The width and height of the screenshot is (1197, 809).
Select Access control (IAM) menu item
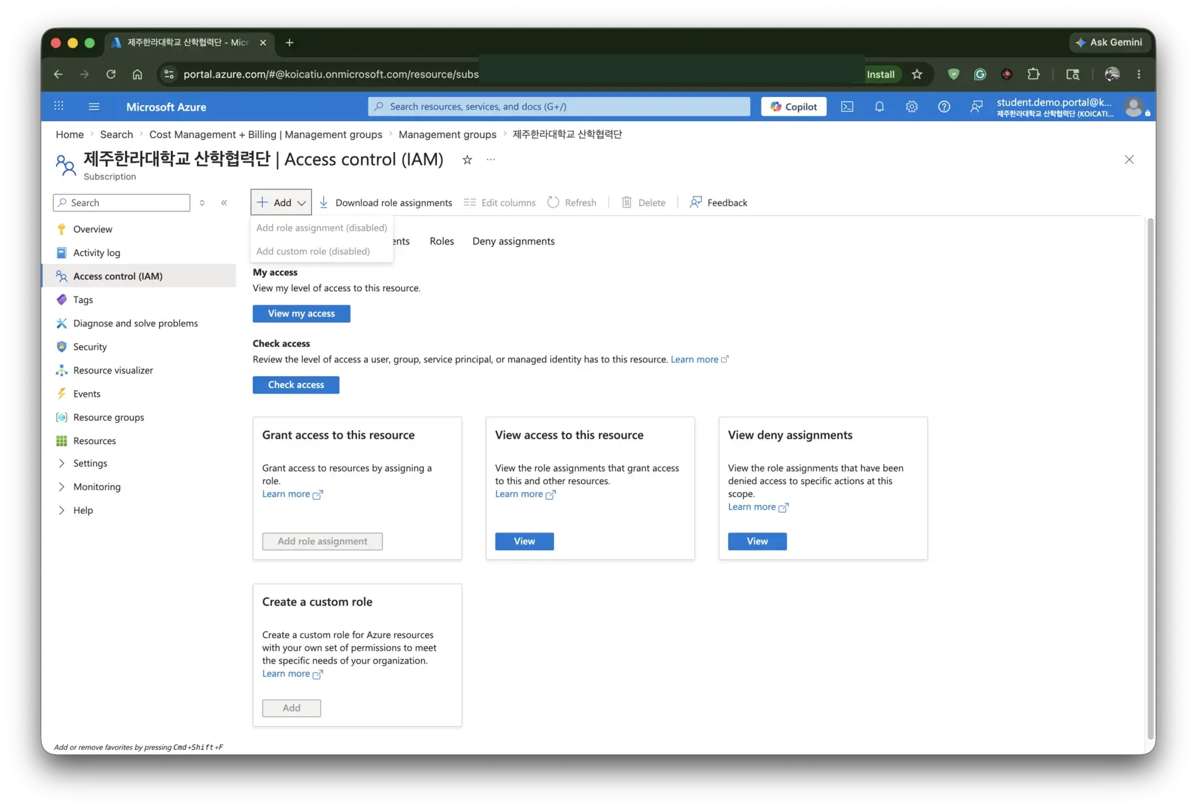[138, 276]
